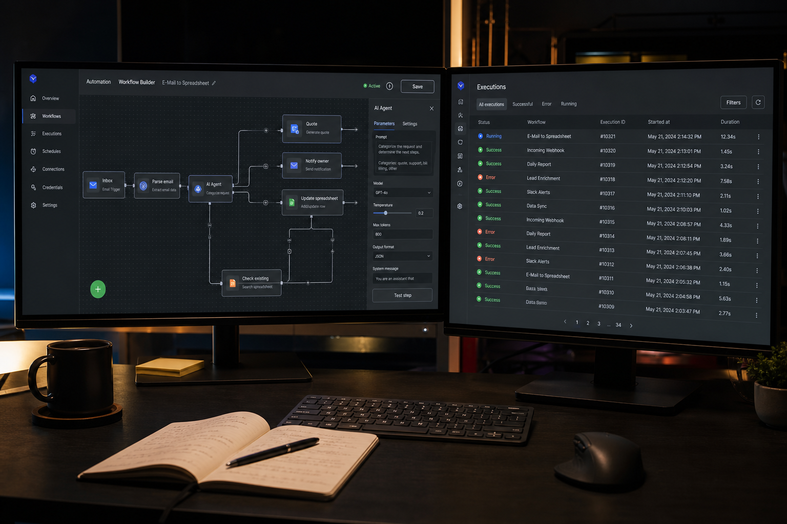Screen dimensions: 787x524
Task: Select the Notify owner node
Action: pyautogui.click(x=312, y=165)
